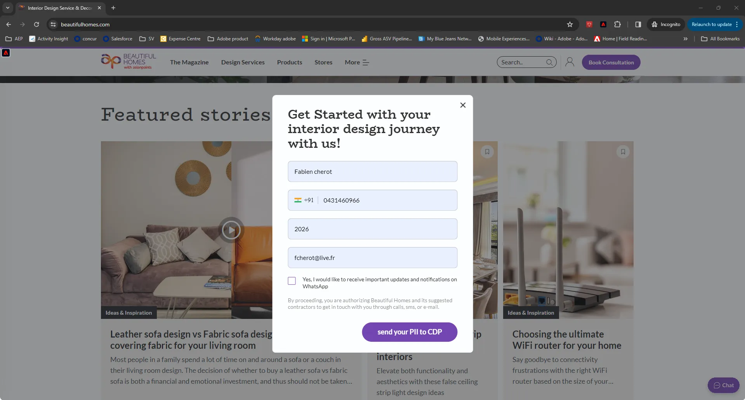The image size is (745, 400).
Task: Play the sofa design story video
Action: (x=231, y=230)
